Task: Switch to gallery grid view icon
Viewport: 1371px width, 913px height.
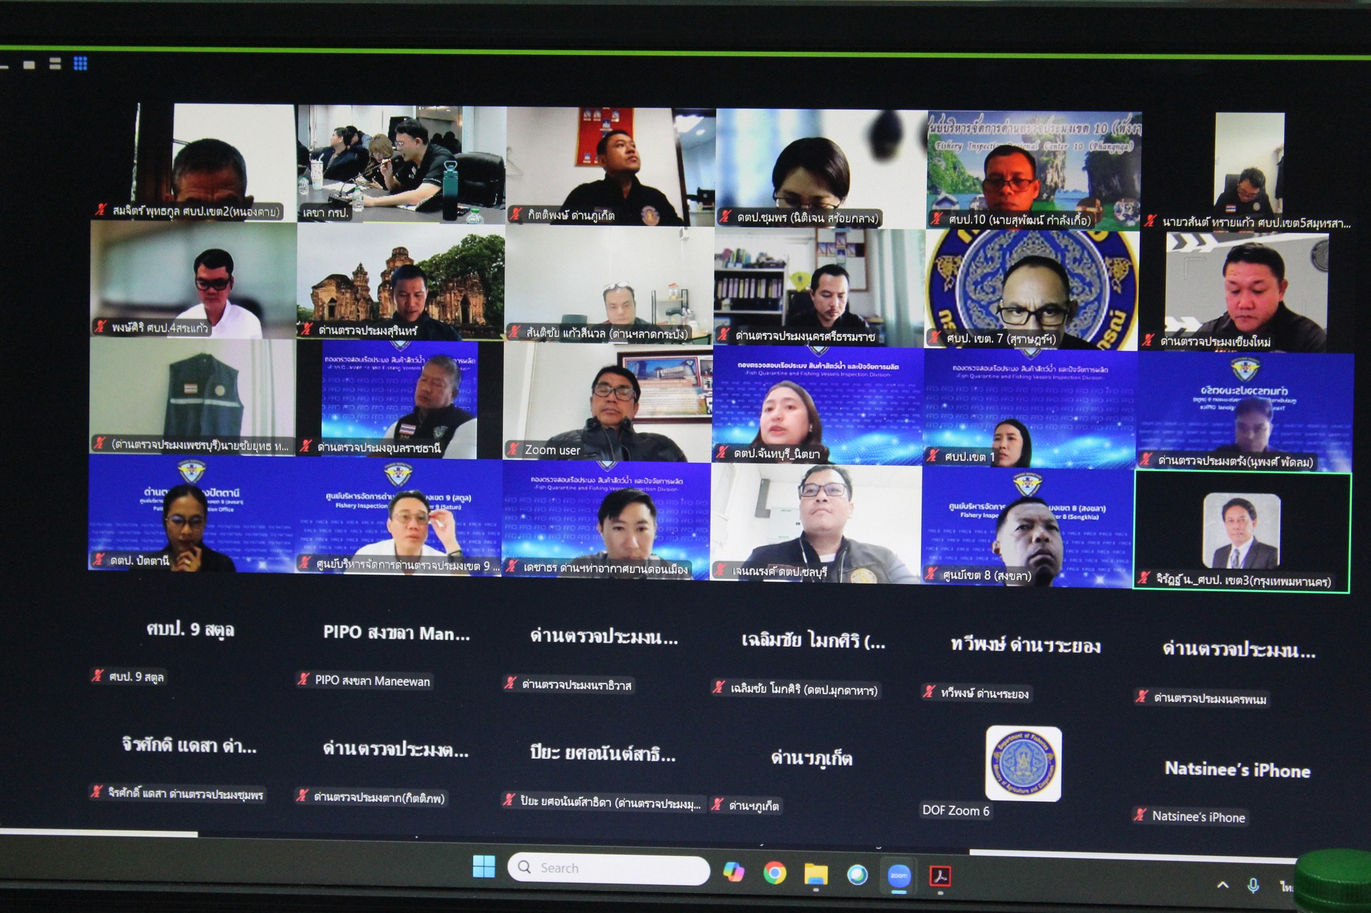Action: point(80,64)
